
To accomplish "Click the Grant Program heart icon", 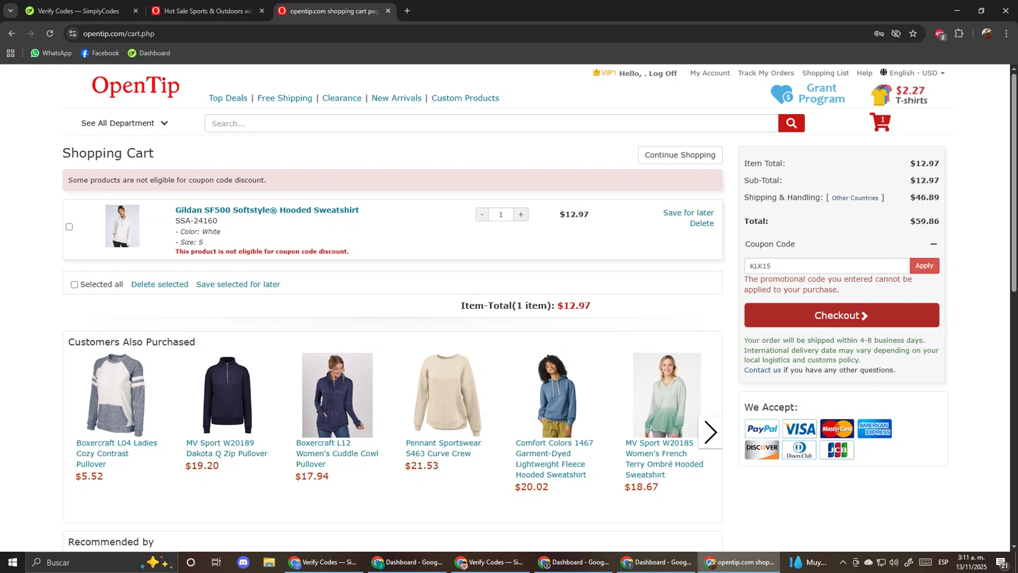I will click(781, 94).
